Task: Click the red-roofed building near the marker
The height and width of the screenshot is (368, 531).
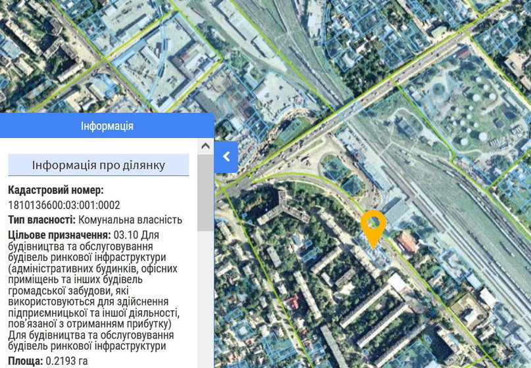Action: [407, 243]
